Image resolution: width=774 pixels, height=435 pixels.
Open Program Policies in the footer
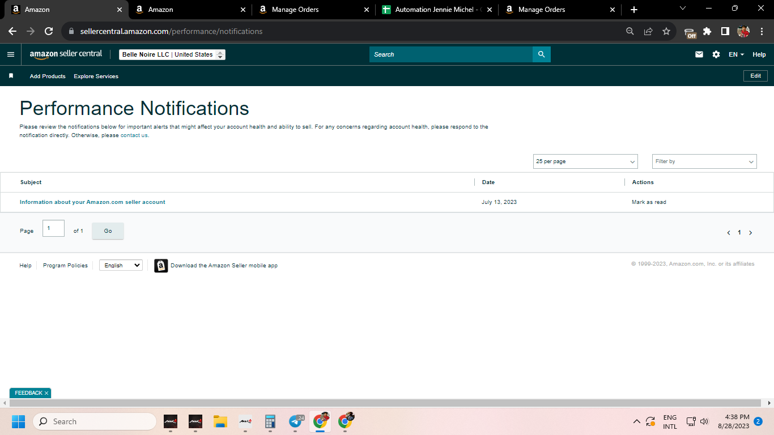(x=65, y=266)
